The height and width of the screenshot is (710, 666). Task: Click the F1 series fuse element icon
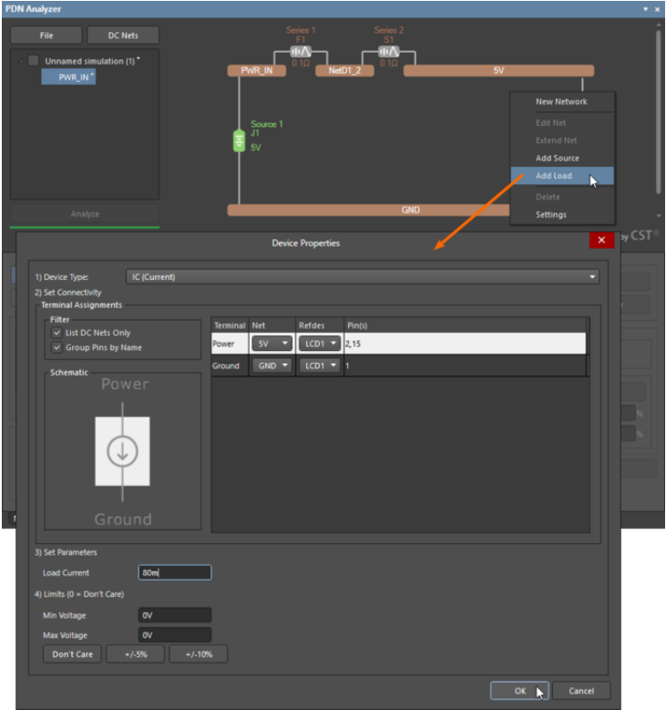pos(301,52)
